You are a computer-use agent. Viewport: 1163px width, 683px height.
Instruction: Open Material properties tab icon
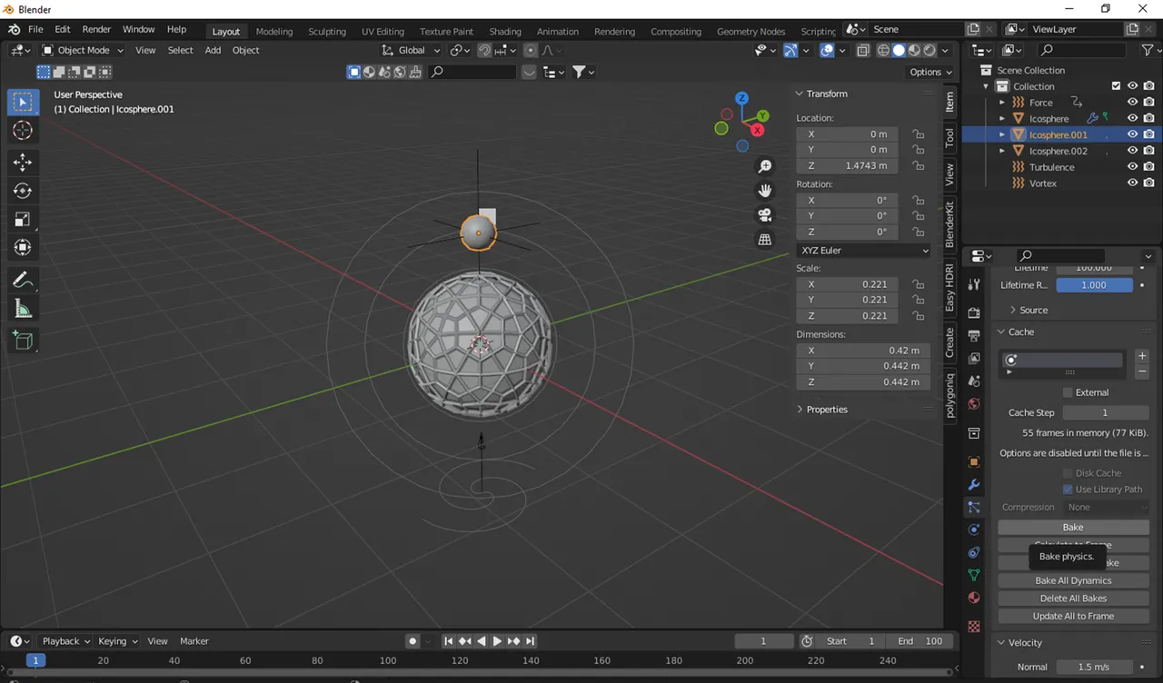[974, 598]
